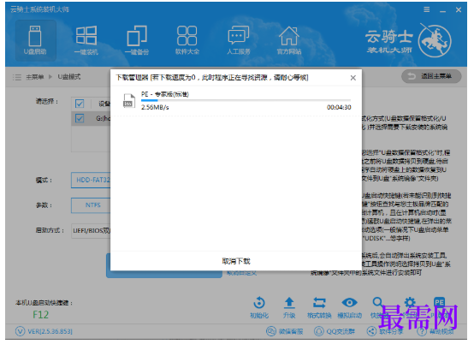The width and height of the screenshot is (474, 344).
Task: Open the hamburger menu in title bar
Action: (427, 9)
